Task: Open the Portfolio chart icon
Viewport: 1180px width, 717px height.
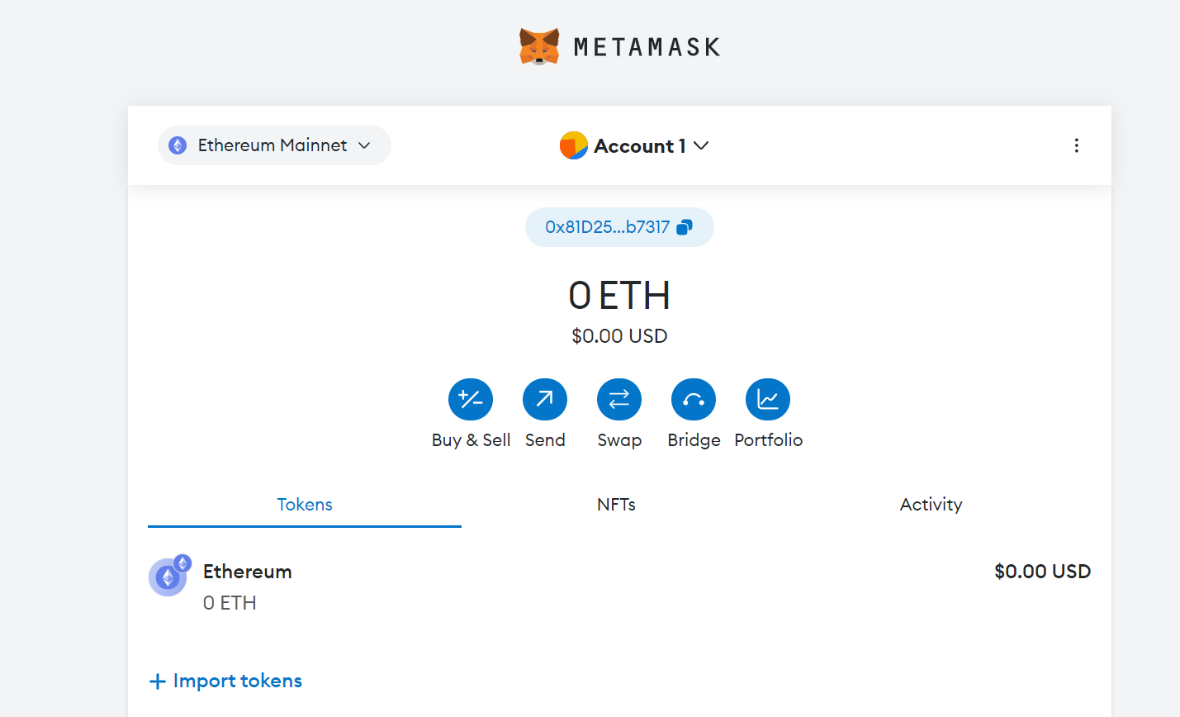Action: [768, 400]
